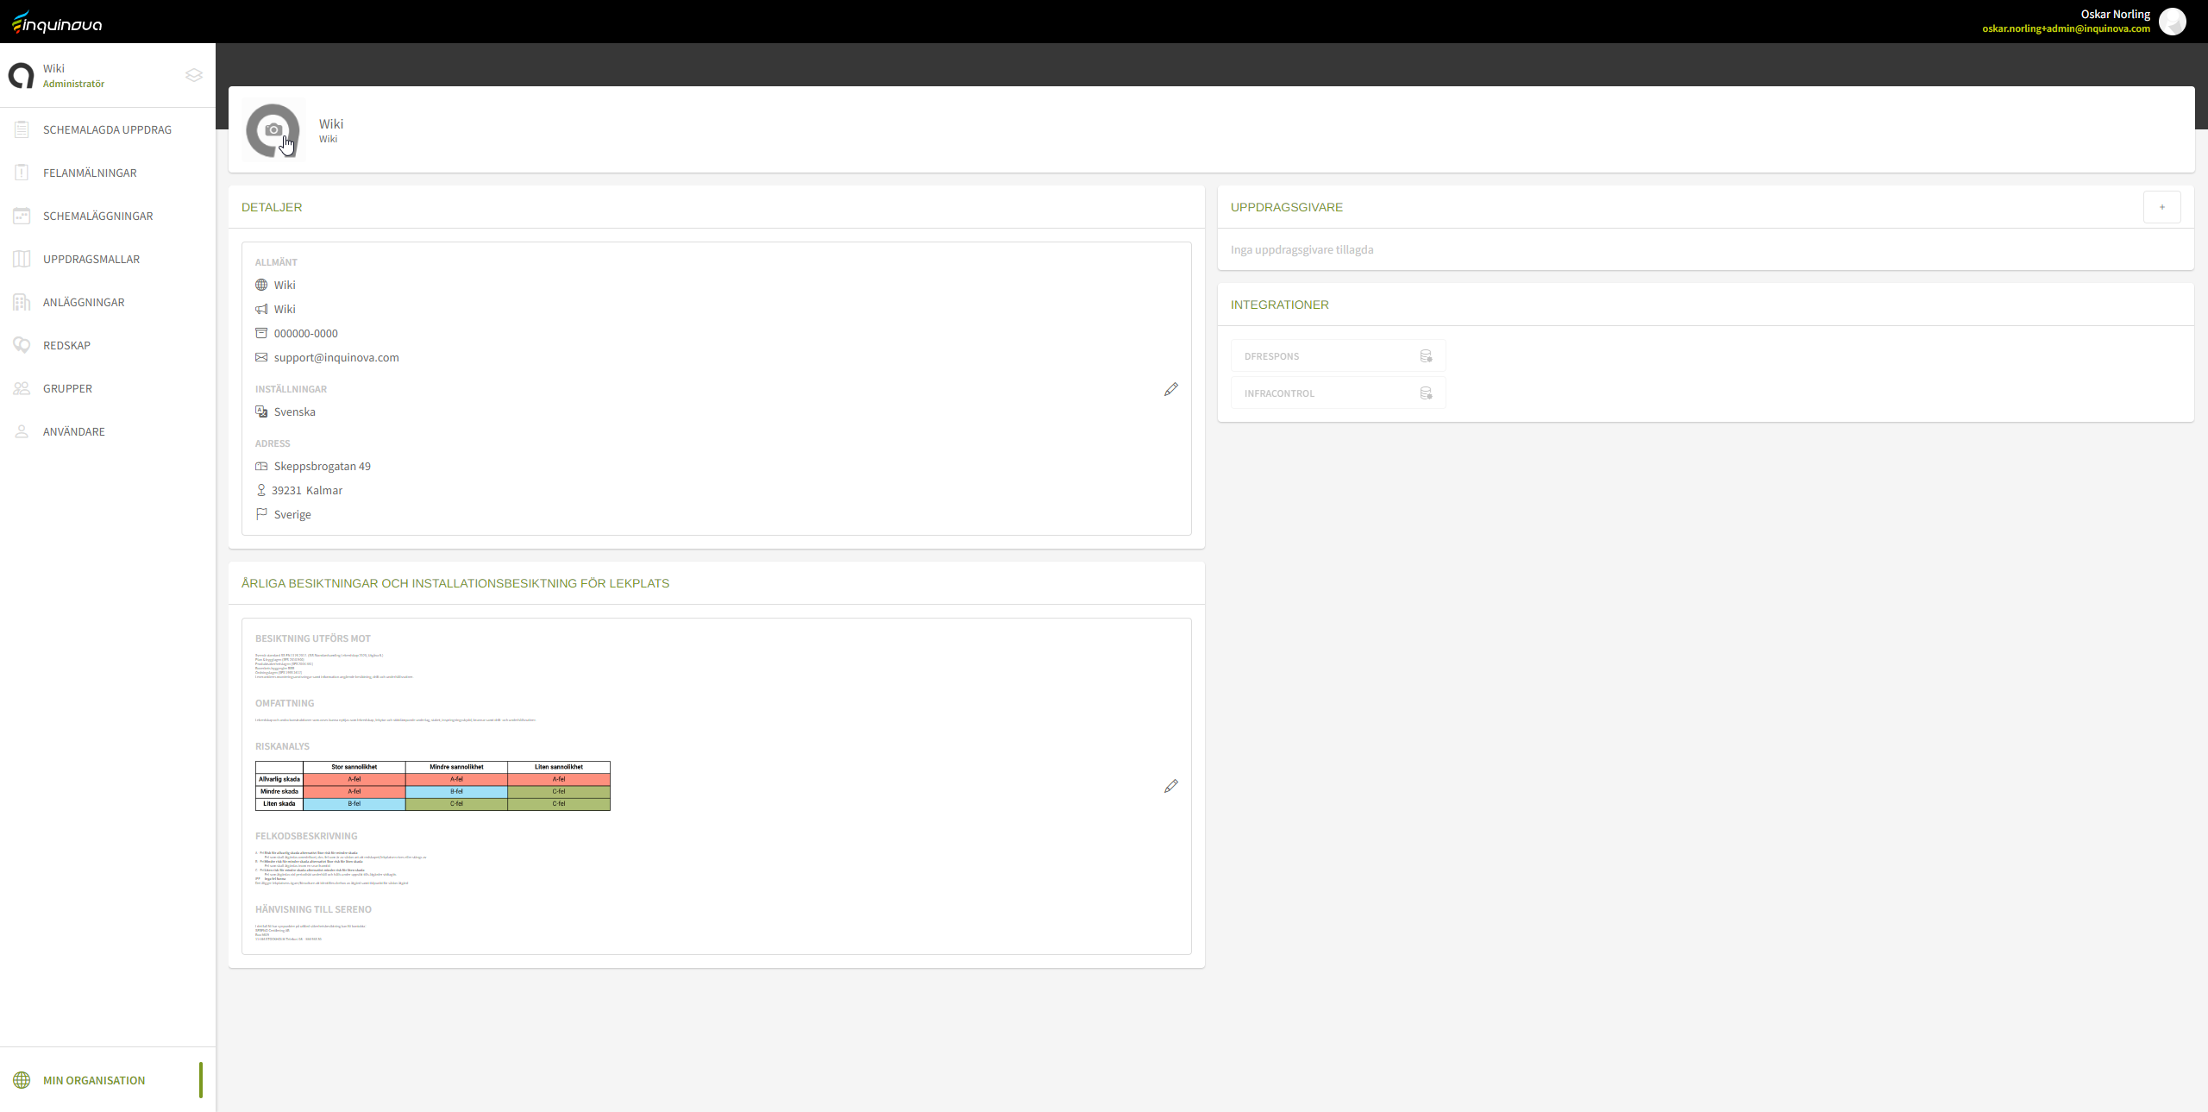Click the riskanalys matrix table image

[x=432, y=785]
